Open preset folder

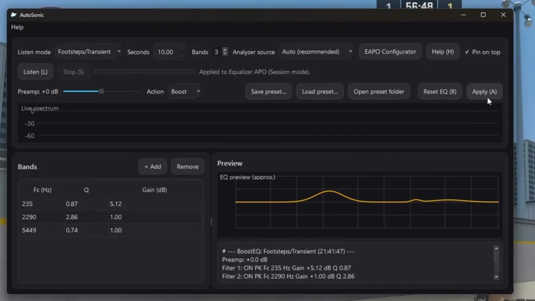tap(379, 91)
